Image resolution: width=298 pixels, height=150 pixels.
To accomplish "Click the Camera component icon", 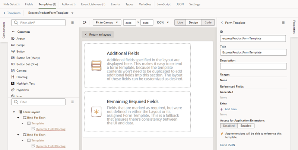I will tap(13, 71).
